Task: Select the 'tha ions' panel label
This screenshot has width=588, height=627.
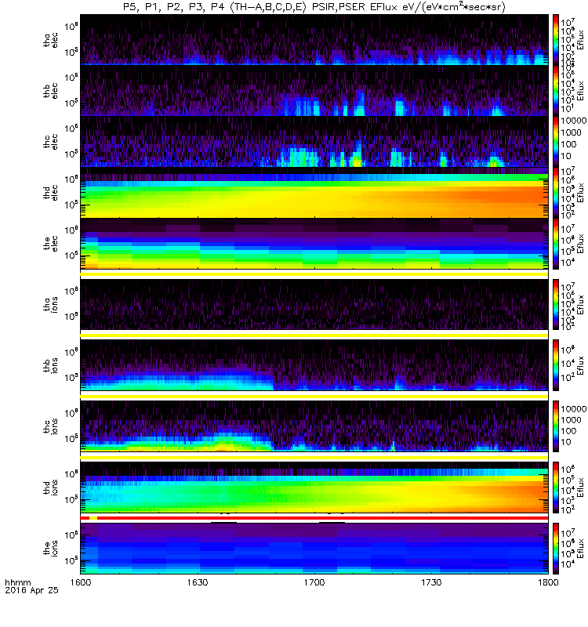Action: 51,304
